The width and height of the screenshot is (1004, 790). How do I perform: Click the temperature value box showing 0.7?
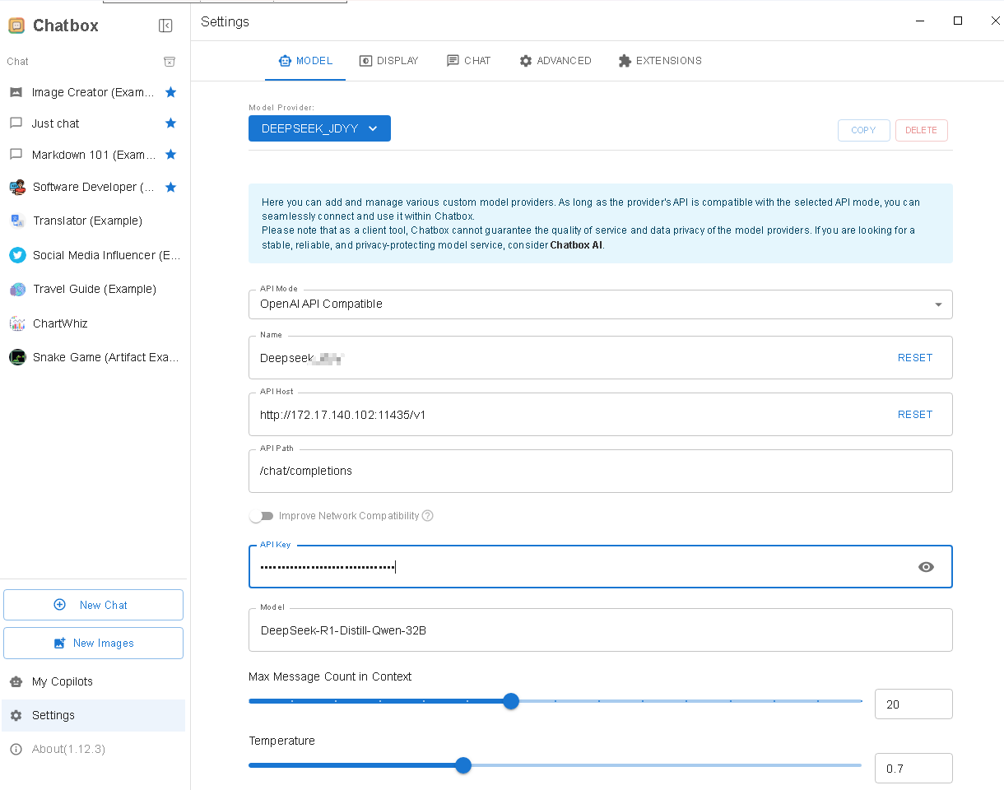click(x=913, y=769)
